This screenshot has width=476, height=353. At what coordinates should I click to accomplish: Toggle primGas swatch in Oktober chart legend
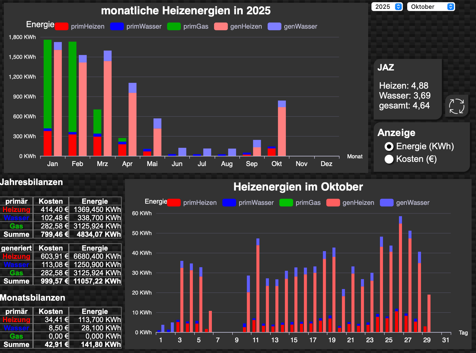click(x=286, y=203)
